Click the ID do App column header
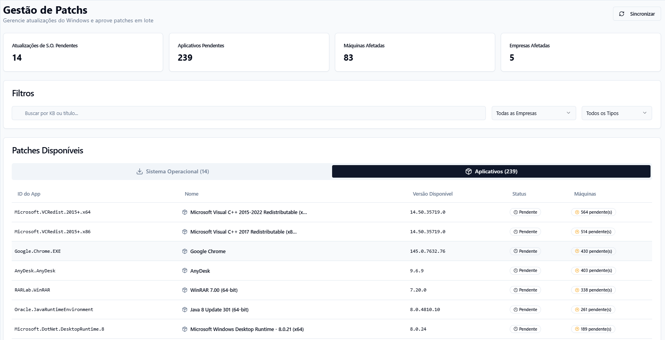 coord(29,194)
